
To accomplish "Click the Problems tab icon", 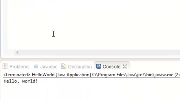I will pos(5,66).
